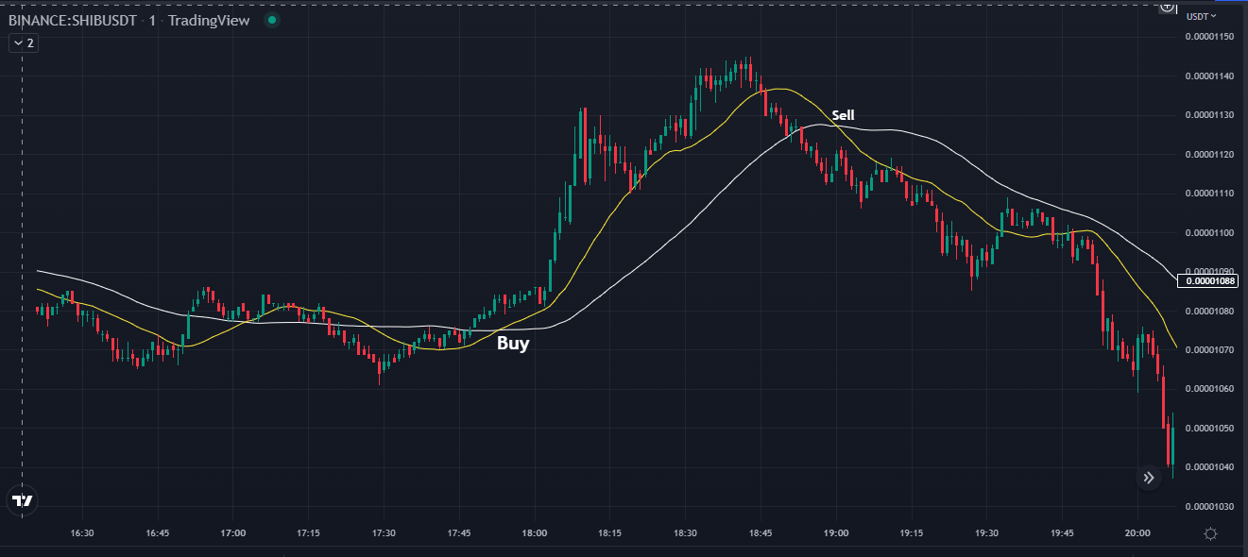Screen dimensions: 1248x557
Task: Click the current price label 0.00001088
Action: [1210, 280]
